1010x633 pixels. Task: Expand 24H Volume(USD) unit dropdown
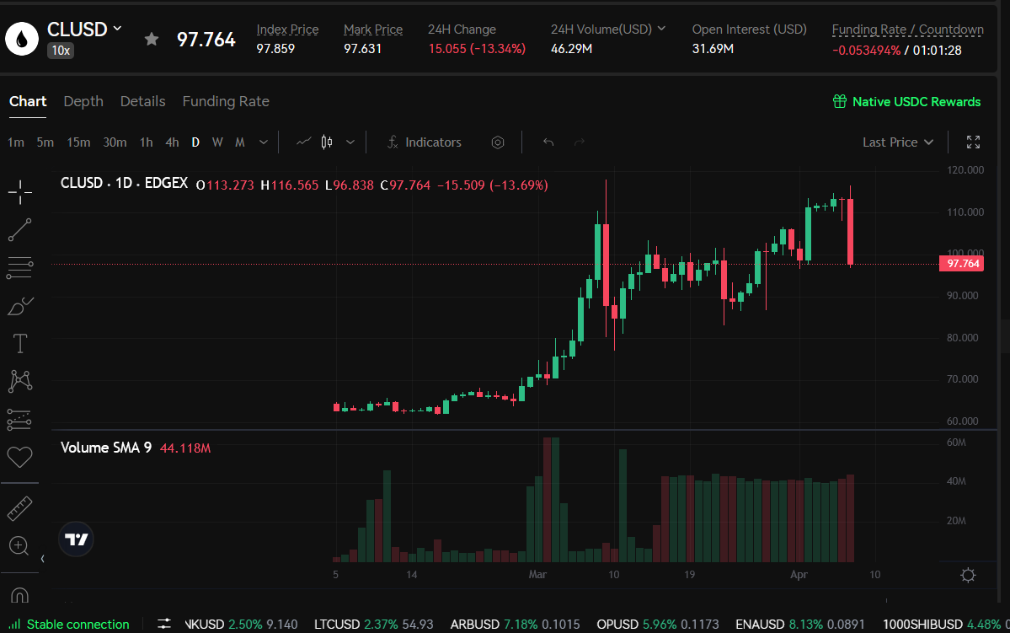coord(661,29)
